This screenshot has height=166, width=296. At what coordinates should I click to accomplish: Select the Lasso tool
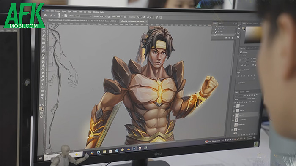point(44,32)
